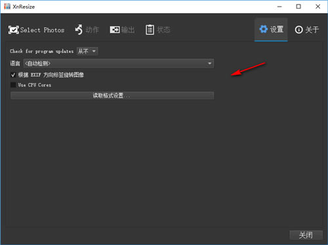Click the 输出 output icon

click(115, 29)
